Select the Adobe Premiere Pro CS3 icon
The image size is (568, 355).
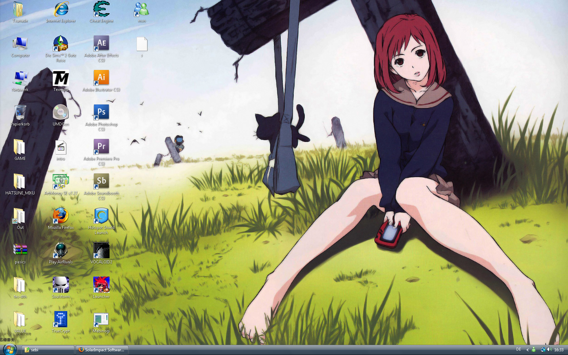point(101,147)
